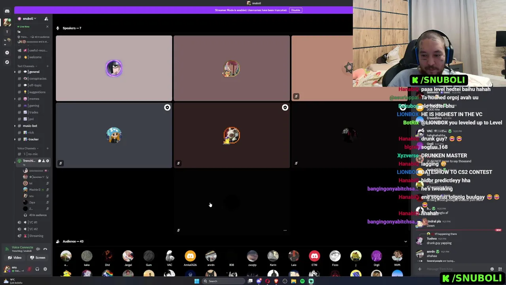The image size is (506, 285).
Task: Open settings gear on Trenching stage channel
Action: (x=48, y=161)
